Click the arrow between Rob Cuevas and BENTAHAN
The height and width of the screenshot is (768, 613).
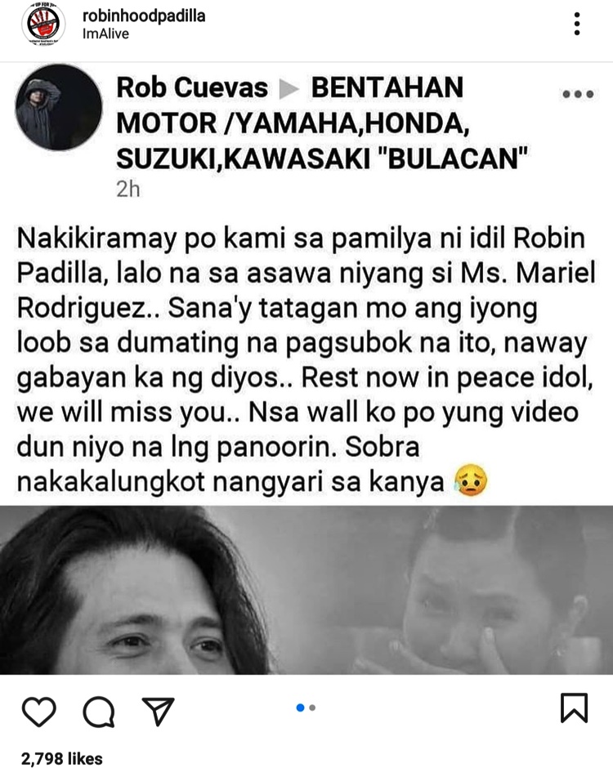[x=289, y=89]
